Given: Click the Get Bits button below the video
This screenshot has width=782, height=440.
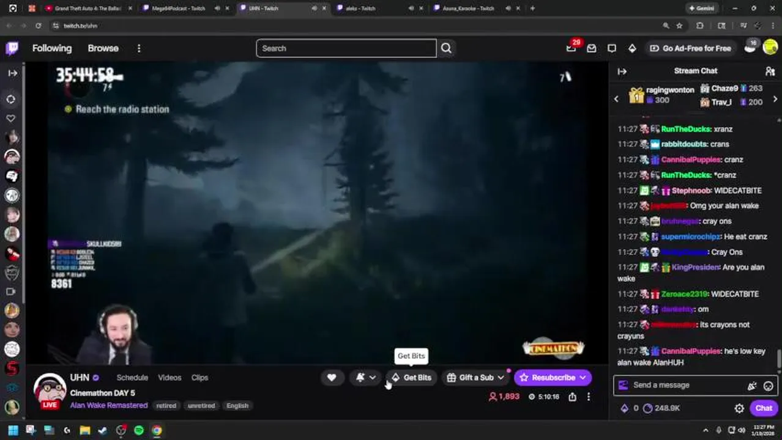Looking at the screenshot, I should [x=412, y=378].
